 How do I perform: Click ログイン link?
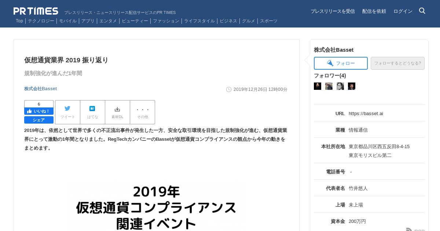pyautogui.click(x=403, y=11)
